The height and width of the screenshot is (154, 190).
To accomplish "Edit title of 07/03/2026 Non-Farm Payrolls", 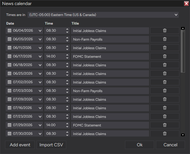I will point(110,91).
